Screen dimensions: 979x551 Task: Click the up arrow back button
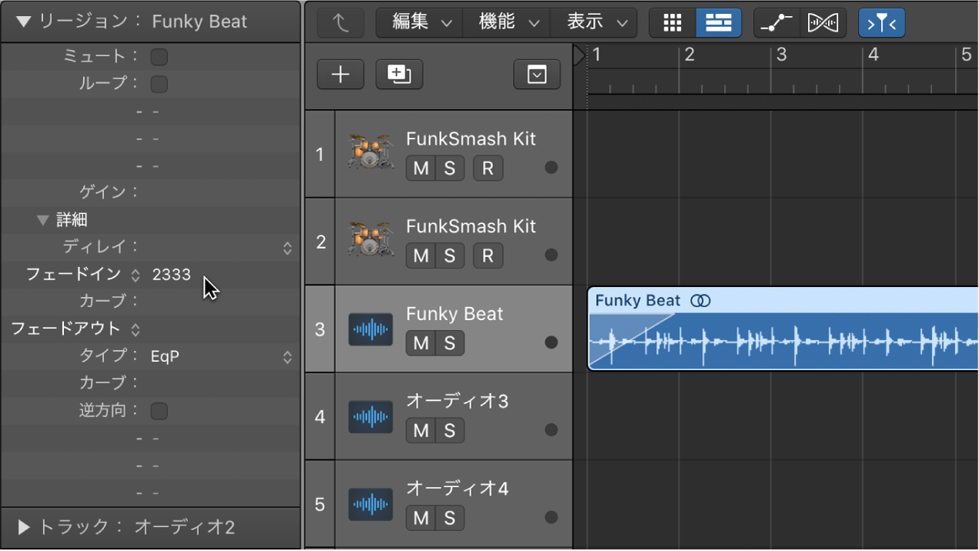click(x=340, y=23)
